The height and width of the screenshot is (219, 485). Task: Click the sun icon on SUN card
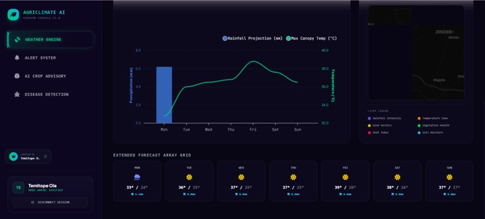coord(449,177)
